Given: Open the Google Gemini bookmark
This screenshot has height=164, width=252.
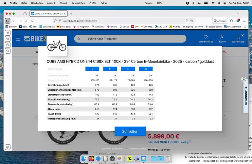Looking at the screenshot, I should point(214,27).
